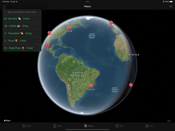Screen dimensions: 175x131
Task: Tap the Burritos pin in Brazil
Action: pyautogui.click(x=91, y=86)
